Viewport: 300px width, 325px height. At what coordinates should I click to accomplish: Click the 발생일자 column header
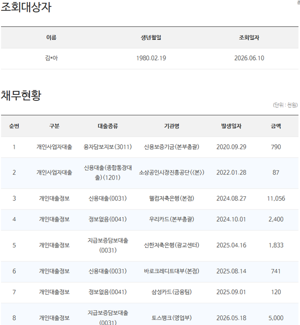coord(231,126)
